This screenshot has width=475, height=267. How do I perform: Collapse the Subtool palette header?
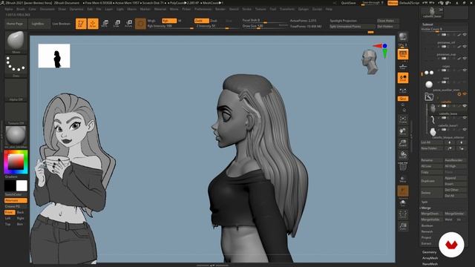pos(427,24)
